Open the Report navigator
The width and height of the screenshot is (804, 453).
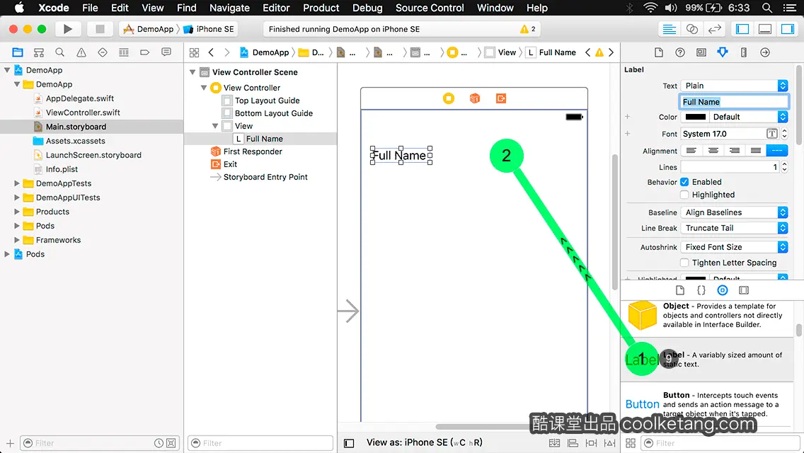(166, 52)
